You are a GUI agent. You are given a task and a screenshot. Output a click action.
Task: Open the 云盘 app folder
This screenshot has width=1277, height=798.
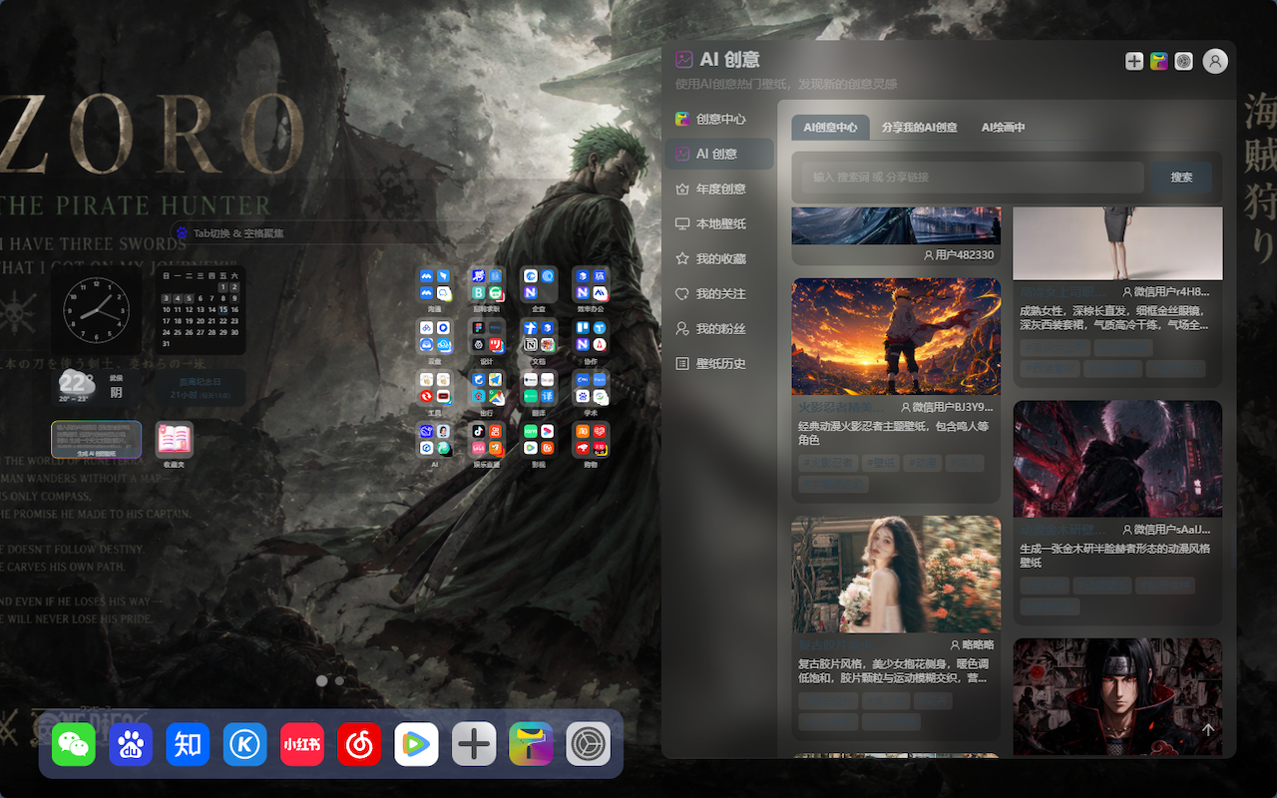coord(435,336)
